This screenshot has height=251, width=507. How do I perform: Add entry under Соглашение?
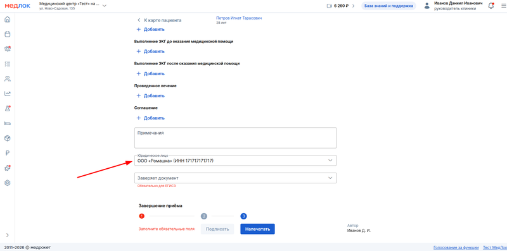[151, 118]
